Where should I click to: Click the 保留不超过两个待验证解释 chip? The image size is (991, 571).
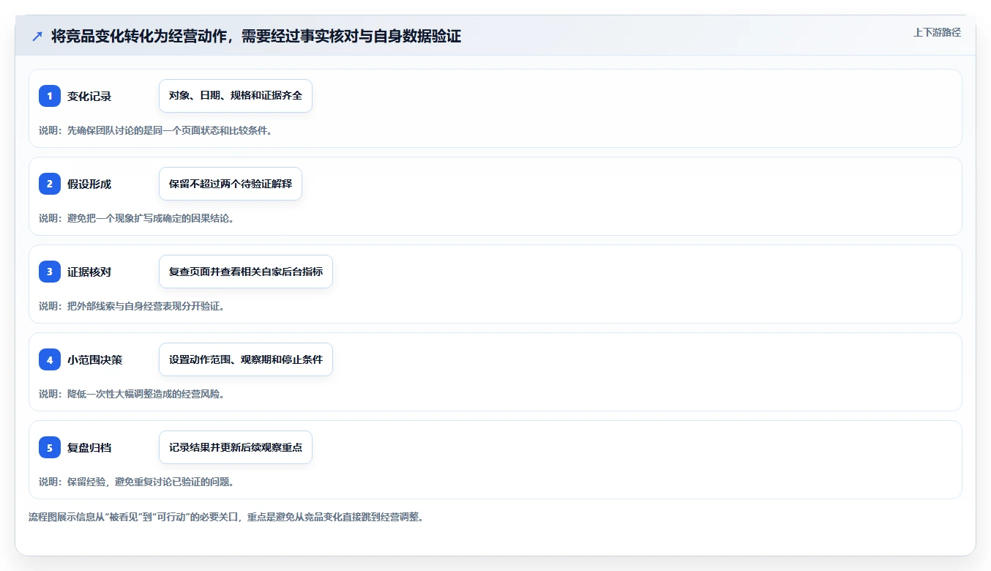tap(231, 184)
